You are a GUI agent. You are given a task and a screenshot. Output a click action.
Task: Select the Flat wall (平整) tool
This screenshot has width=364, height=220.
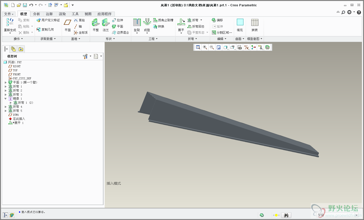(96, 25)
